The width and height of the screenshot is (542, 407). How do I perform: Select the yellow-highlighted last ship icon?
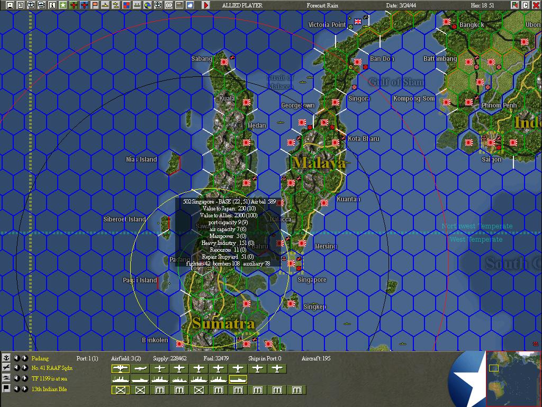(x=238, y=379)
